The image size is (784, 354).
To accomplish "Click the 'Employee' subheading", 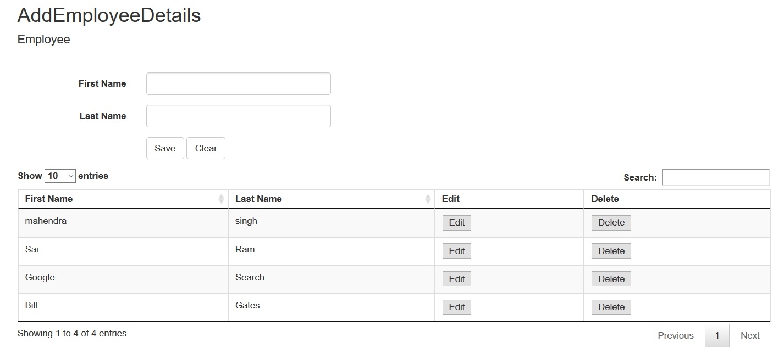I will pyautogui.click(x=44, y=40).
